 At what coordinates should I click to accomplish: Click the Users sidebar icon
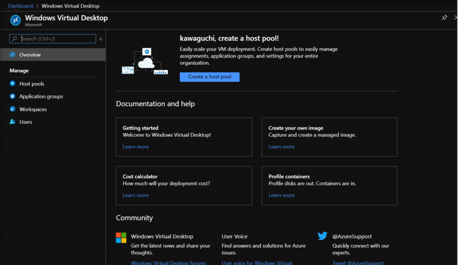click(x=13, y=122)
